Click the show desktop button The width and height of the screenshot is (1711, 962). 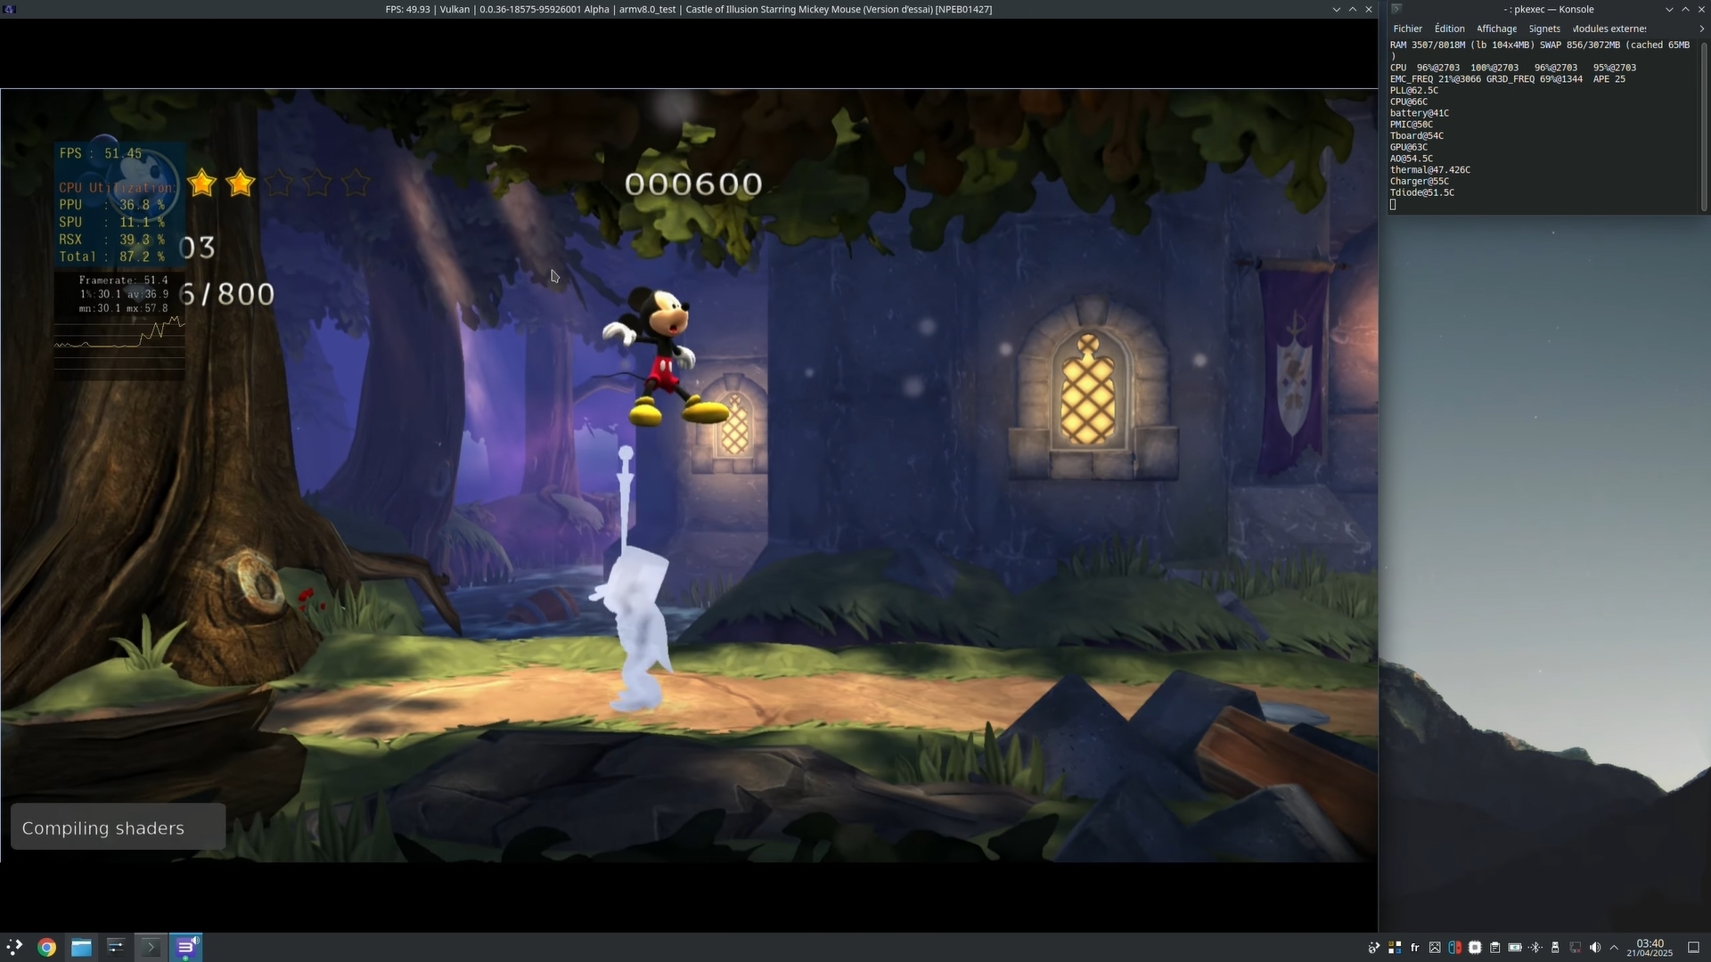(x=1693, y=948)
